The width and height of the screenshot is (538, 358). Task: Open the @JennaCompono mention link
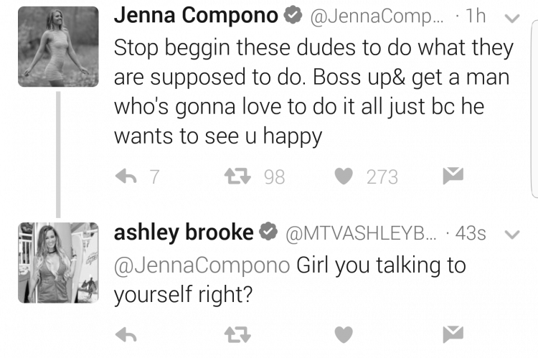202,265
